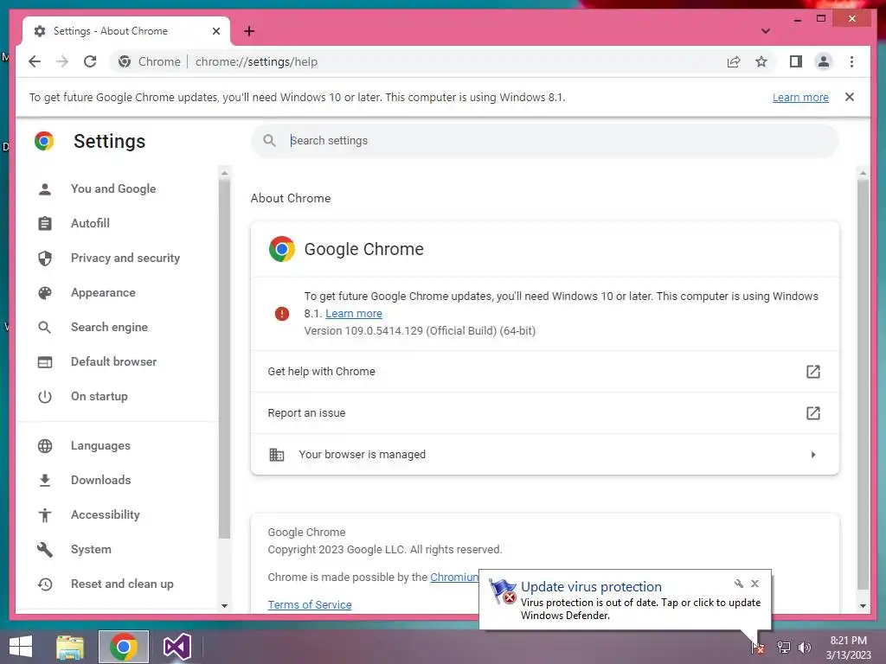
Task: Click the taskbar clock showing 8:21 PM
Action: [x=848, y=648]
